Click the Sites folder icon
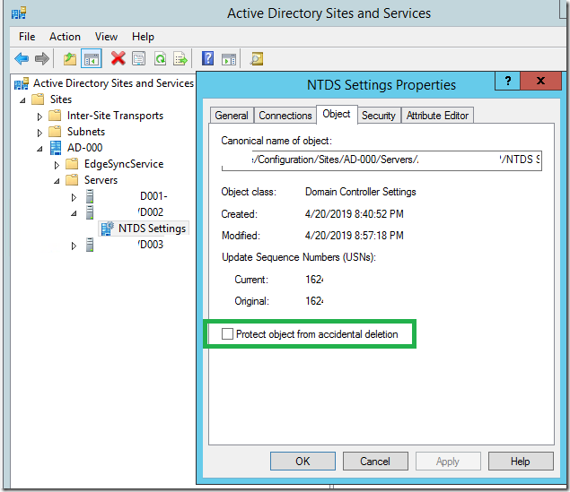The image size is (570, 492). pos(38,99)
